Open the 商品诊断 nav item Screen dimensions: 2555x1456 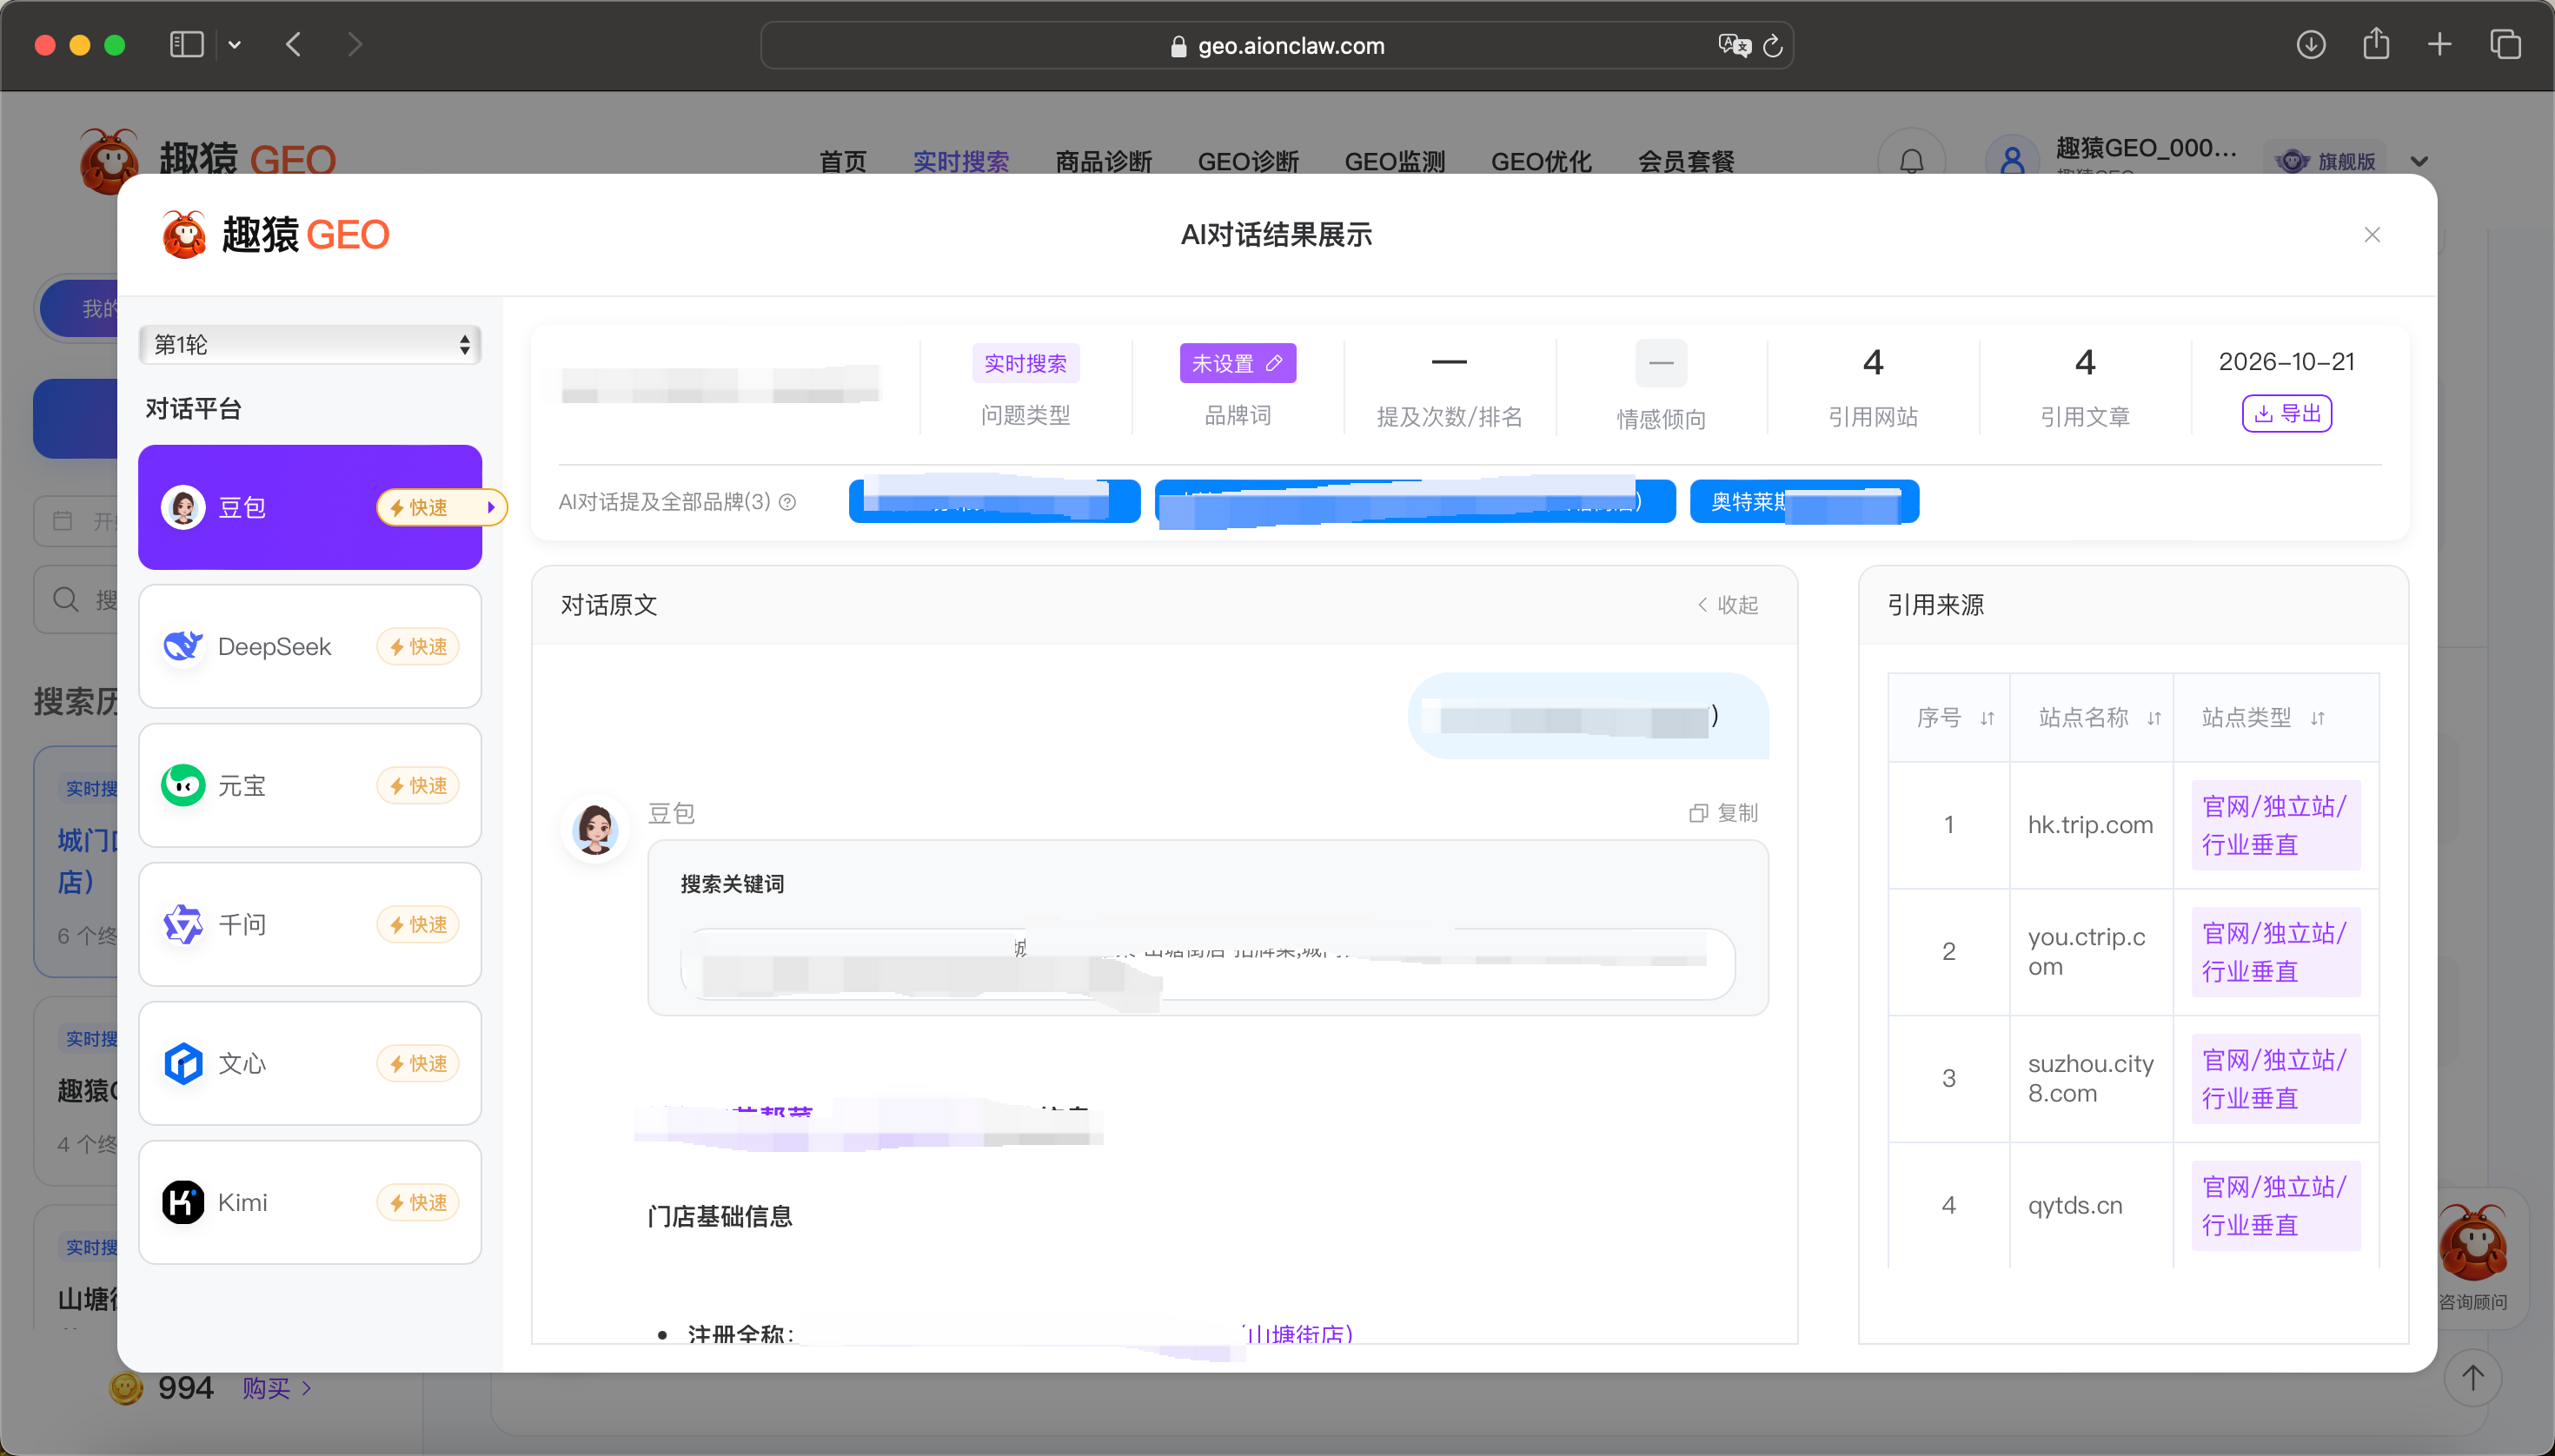pyautogui.click(x=1105, y=161)
